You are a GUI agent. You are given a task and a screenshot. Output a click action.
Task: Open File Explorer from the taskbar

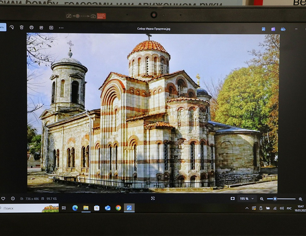86,208
